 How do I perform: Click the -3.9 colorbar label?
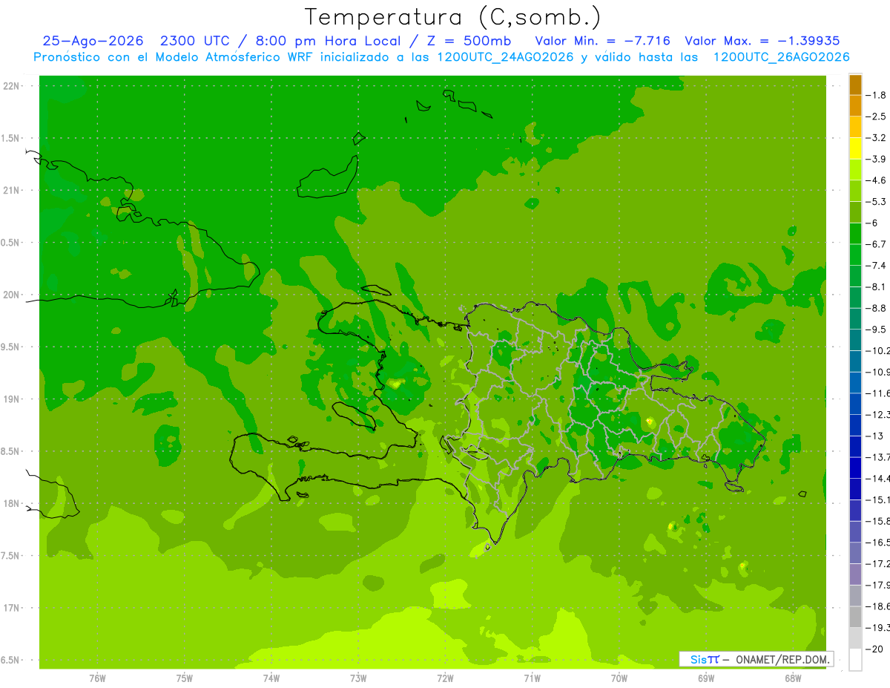tap(875, 159)
